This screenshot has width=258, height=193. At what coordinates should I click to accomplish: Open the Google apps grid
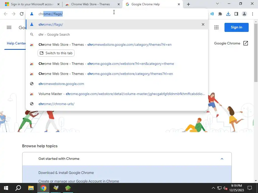216,27
